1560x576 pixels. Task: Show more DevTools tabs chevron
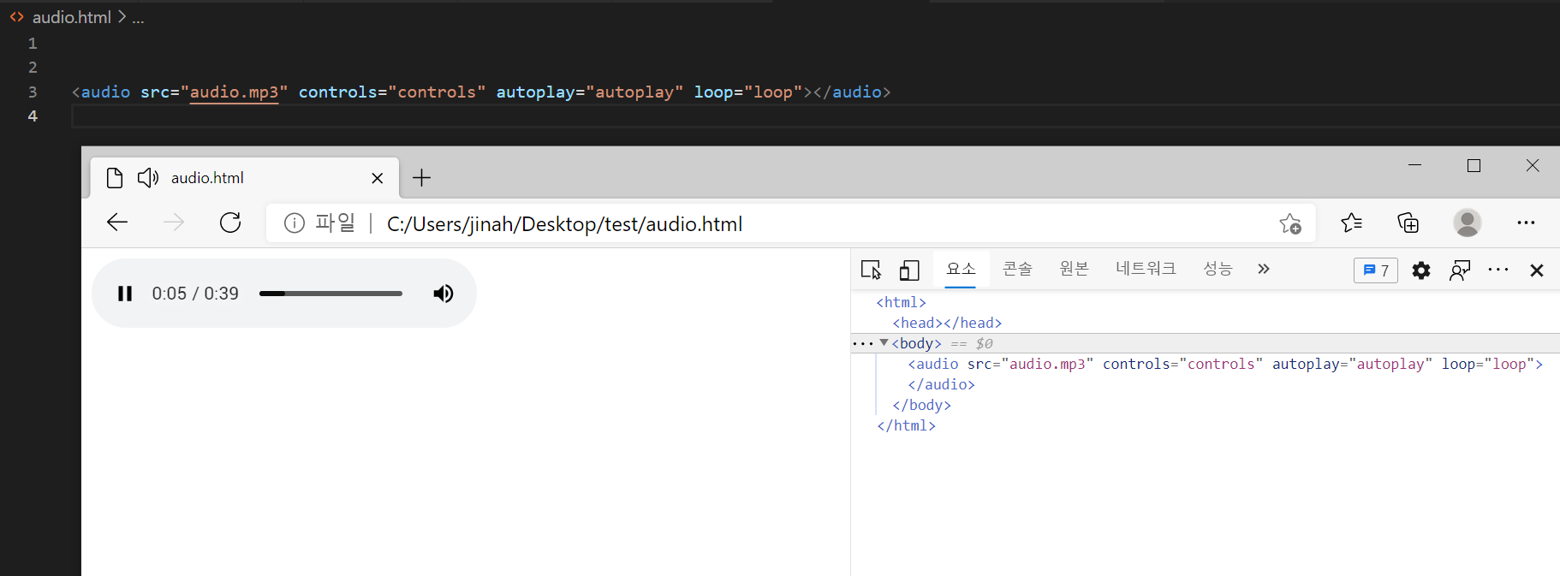[1263, 269]
